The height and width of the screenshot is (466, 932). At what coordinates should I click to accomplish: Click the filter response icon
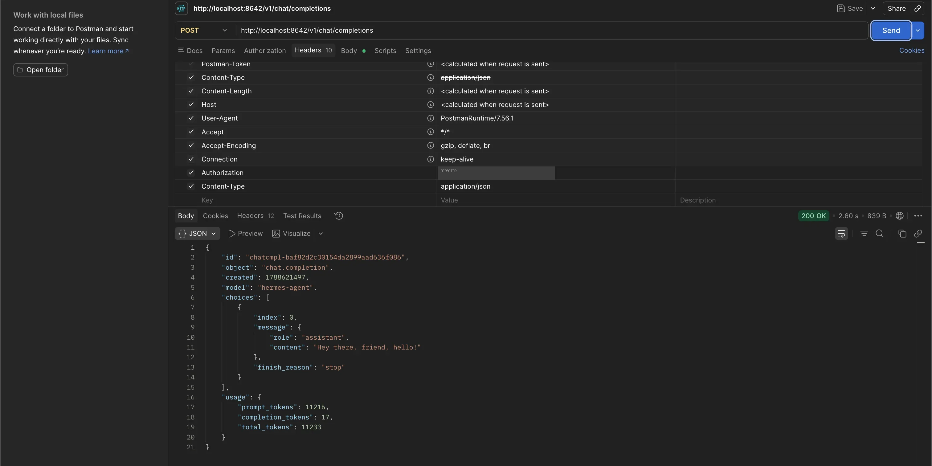click(864, 233)
